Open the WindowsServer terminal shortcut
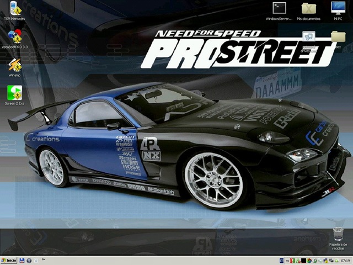 pyautogui.click(x=279, y=11)
